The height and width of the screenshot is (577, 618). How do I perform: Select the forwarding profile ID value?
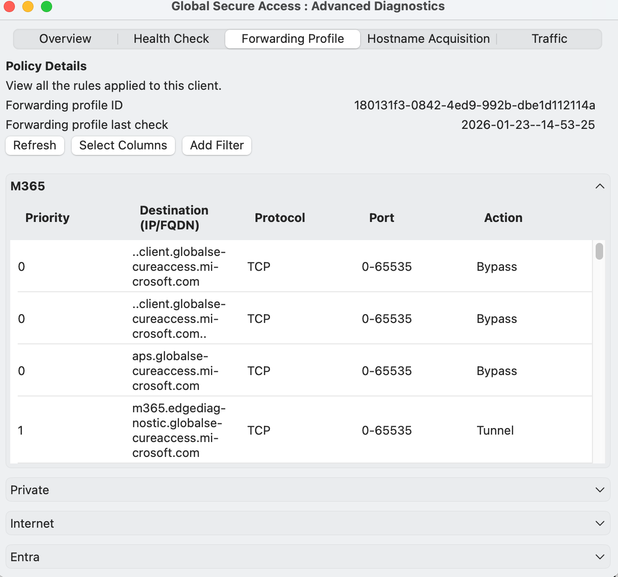pos(475,105)
